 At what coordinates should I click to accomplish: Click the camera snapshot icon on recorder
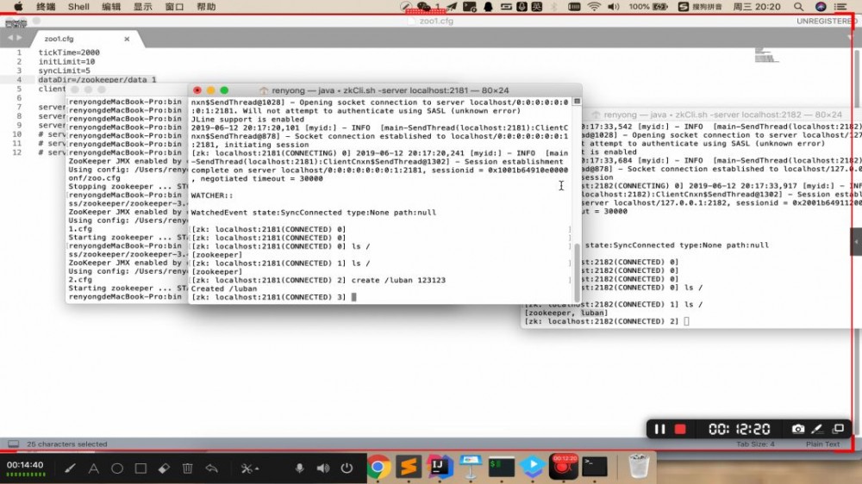point(797,429)
